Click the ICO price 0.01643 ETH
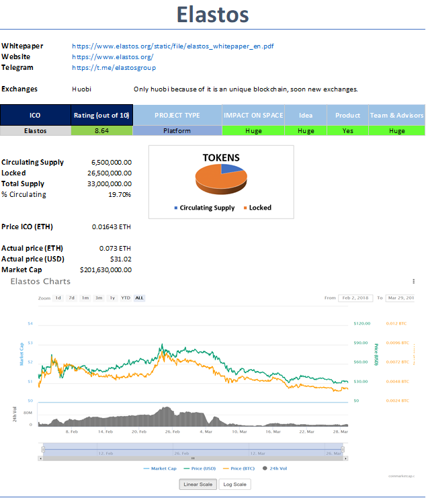Screen dimensions: 426x498 point(112,227)
